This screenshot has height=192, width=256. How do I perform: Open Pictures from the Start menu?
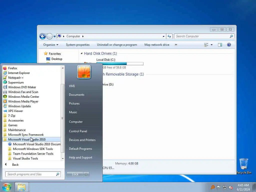(x=74, y=103)
